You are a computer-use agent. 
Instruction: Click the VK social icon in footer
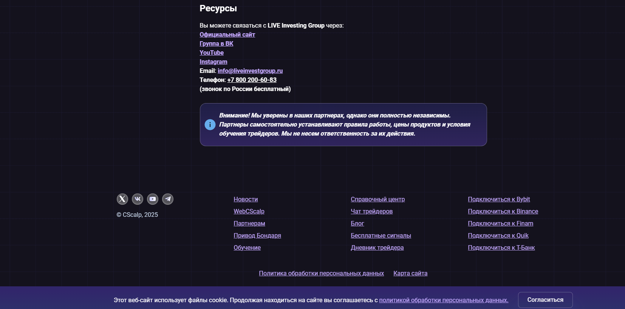click(x=138, y=199)
